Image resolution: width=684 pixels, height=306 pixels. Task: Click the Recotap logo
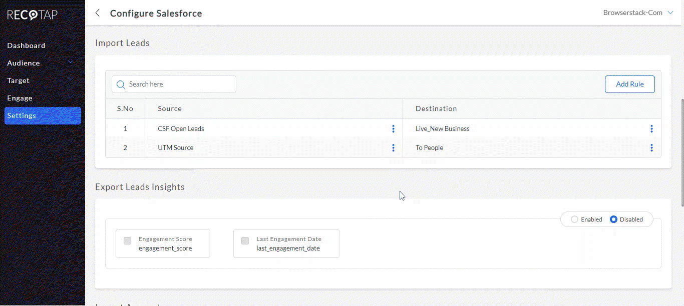[32, 15]
